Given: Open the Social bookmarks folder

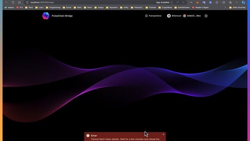Looking at the screenshot, I should coord(67,7).
